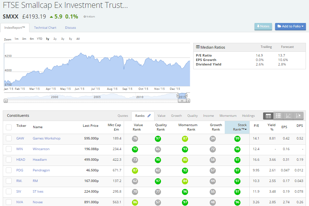Edit Ranks columns pencil icon
This screenshot has width=309, height=206.
click(x=149, y=116)
